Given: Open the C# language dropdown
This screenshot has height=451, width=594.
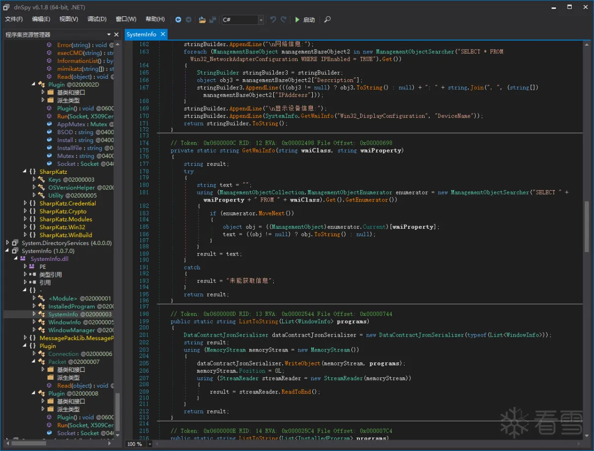Looking at the screenshot, I should (261, 20).
